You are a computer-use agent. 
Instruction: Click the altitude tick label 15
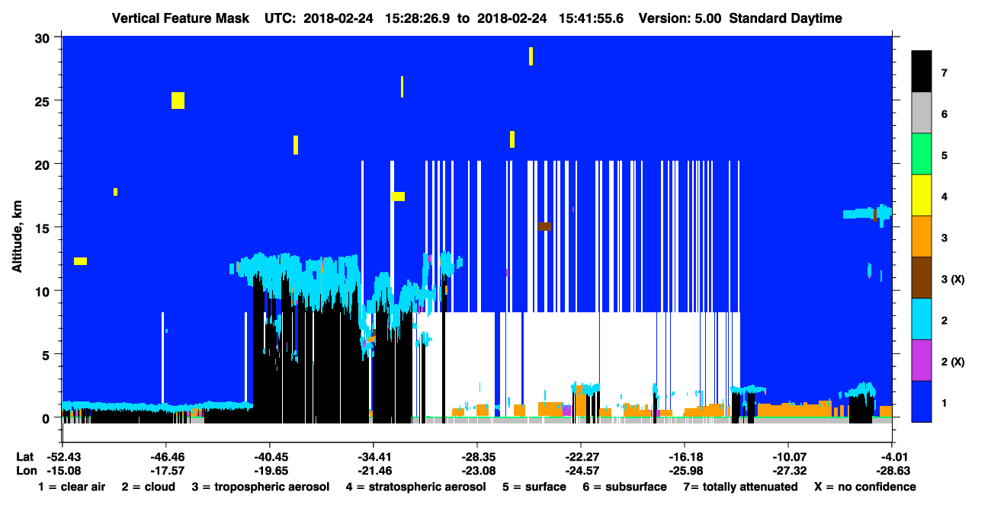click(43, 228)
